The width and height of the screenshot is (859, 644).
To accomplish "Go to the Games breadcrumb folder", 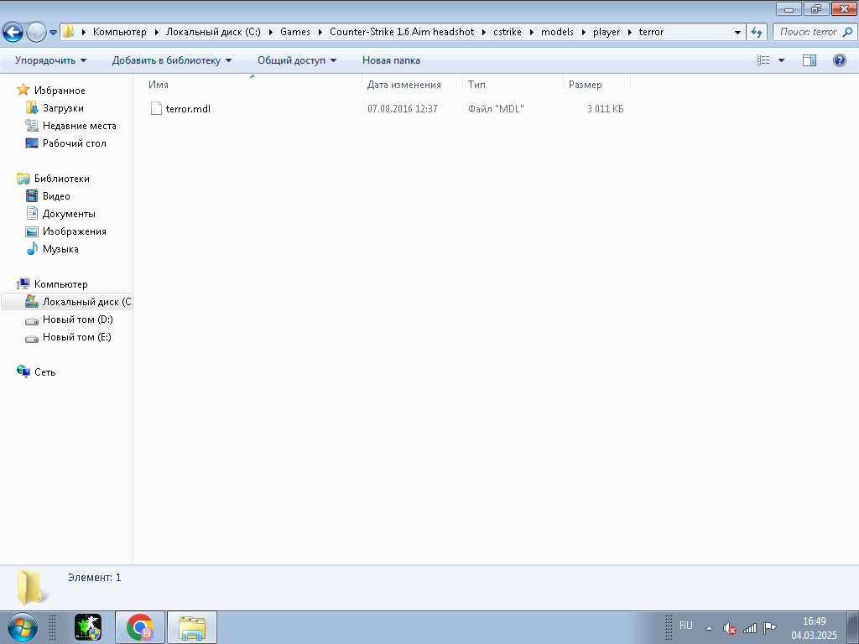I will [x=294, y=32].
